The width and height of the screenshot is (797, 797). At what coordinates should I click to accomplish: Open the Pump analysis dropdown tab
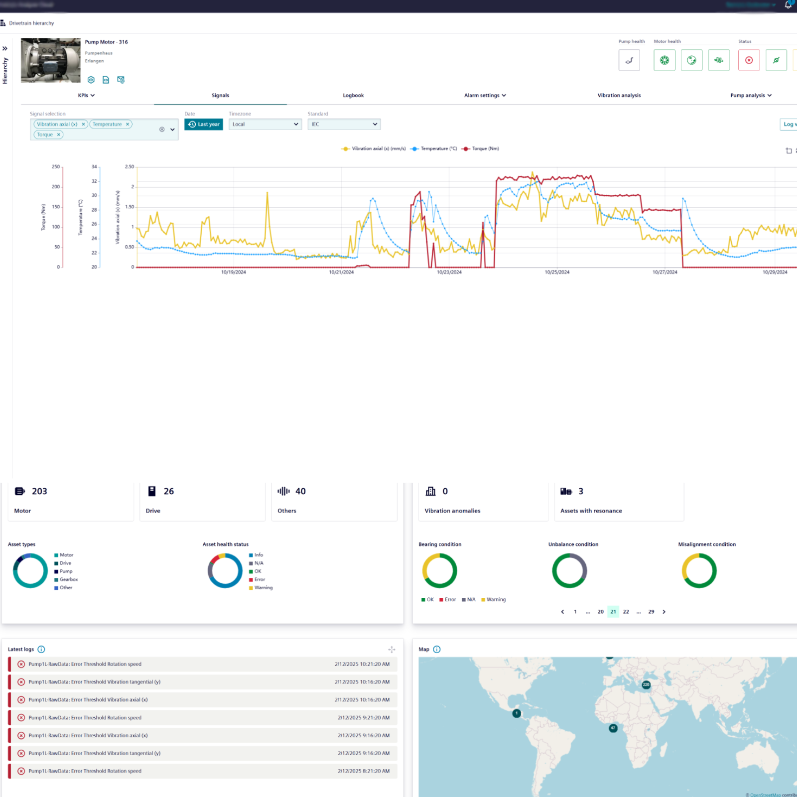click(751, 95)
